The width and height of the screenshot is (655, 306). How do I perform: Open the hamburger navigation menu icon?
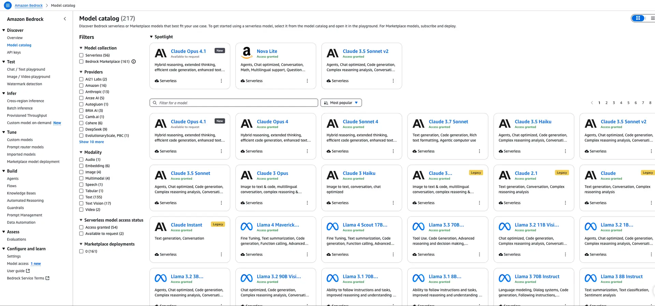8,5
